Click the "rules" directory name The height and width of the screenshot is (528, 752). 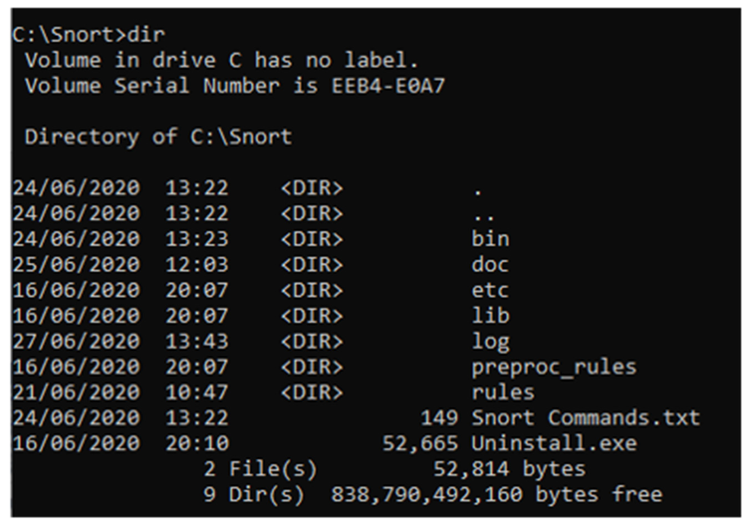[x=503, y=392]
